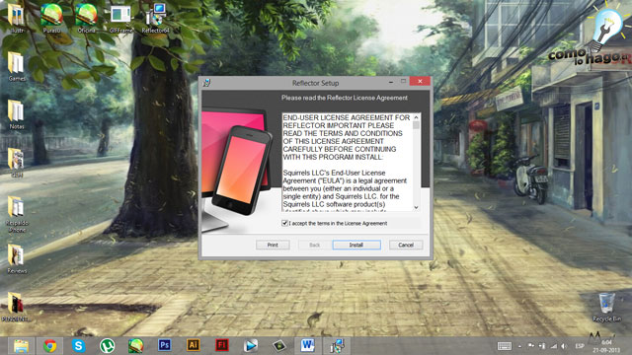Select the Oficina desktop icon
This screenshot has width=632, height=355.
pos(86,19)
